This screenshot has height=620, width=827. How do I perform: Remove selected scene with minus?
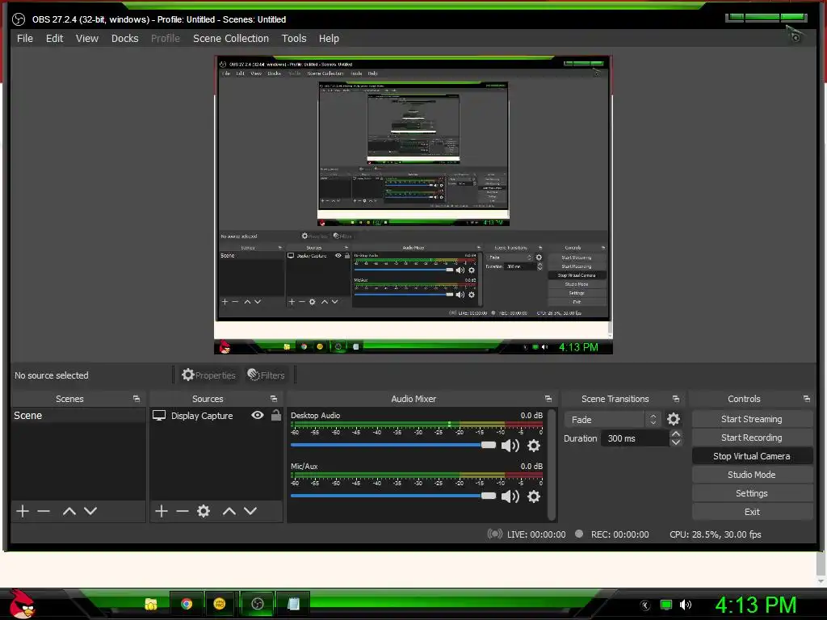click(x=44, y=511)
